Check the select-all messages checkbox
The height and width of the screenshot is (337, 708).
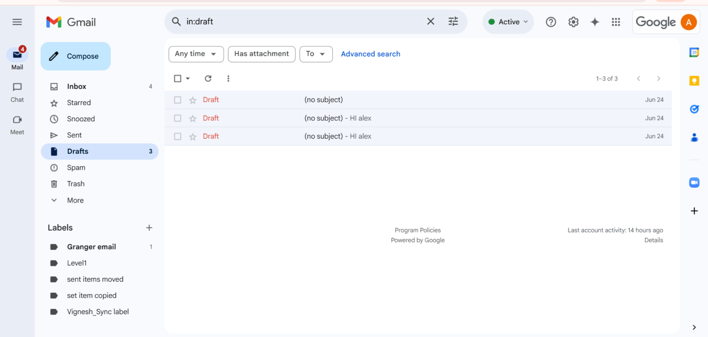pyautogui.click(x=178, y=78)
